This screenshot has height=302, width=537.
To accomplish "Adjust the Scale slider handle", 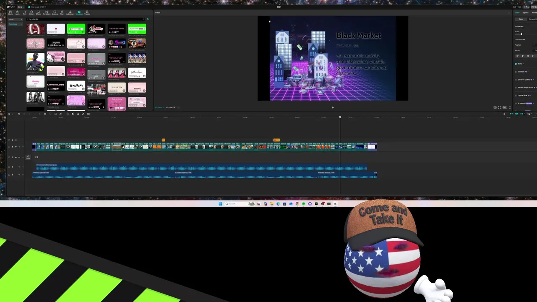I will pos(521,34).
